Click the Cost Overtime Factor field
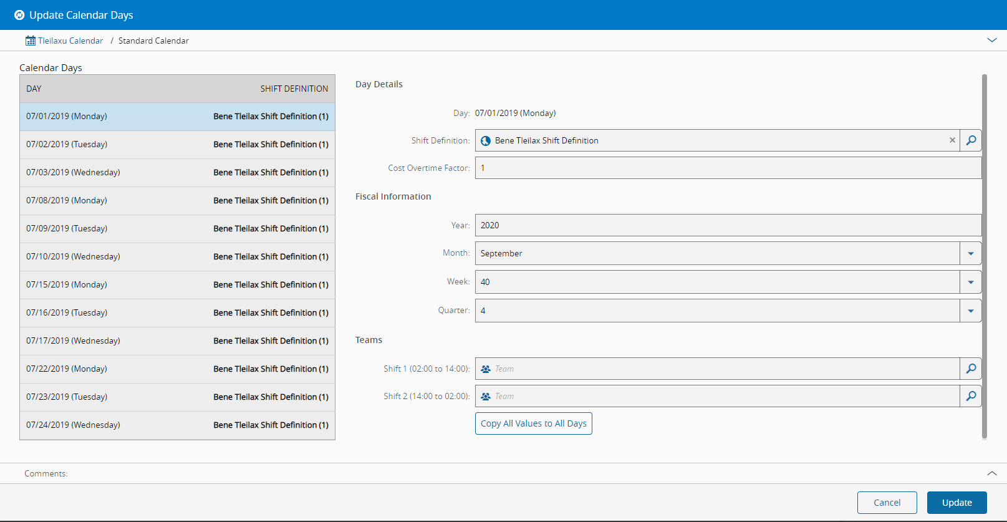 [727, 168]
